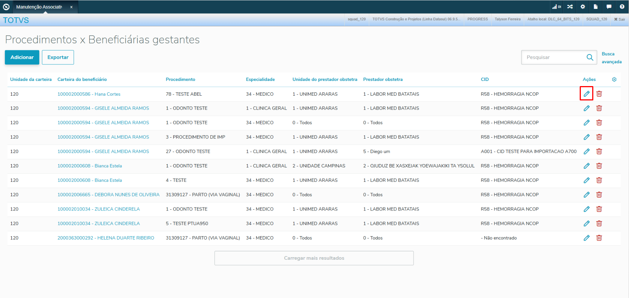Select the A001 - CID TESTE PARA IMPORTACAO cell
Viewport: 629px width, 298px height.
point(529,152)
